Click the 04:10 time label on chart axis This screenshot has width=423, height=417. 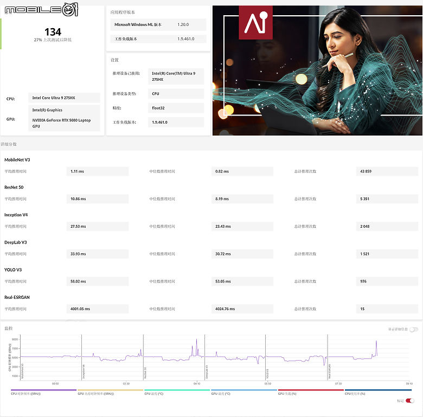coord(197,383)
